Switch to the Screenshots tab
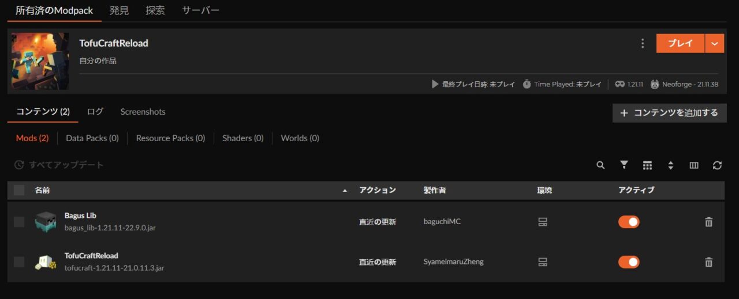 pos(143,112)
